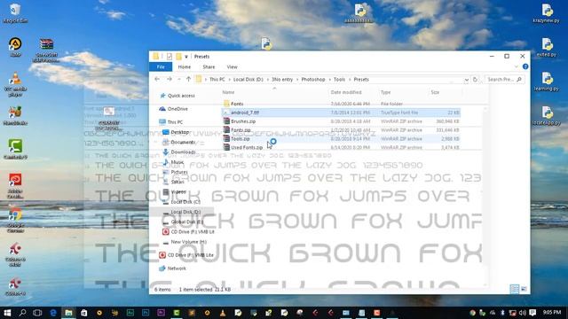
Task: Expand the ribbon chevron
Action: click(517, 66)
